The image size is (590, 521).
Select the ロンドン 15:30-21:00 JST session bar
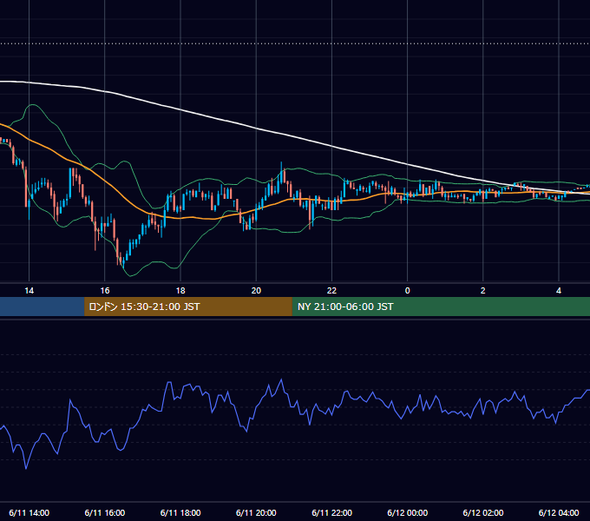(188, 307)
